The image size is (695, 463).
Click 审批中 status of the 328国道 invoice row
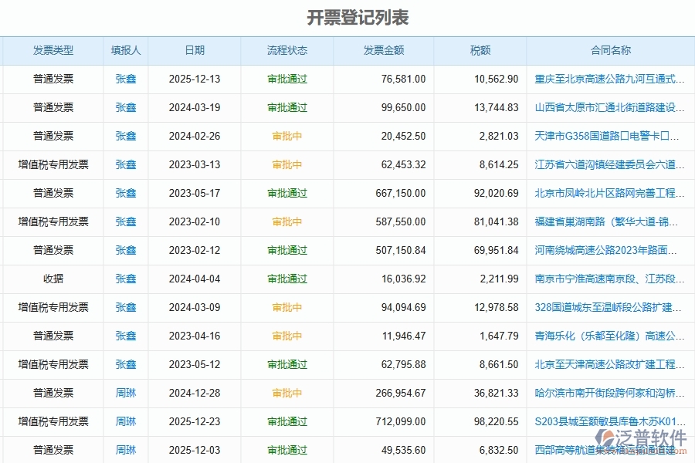coord(286,307)
